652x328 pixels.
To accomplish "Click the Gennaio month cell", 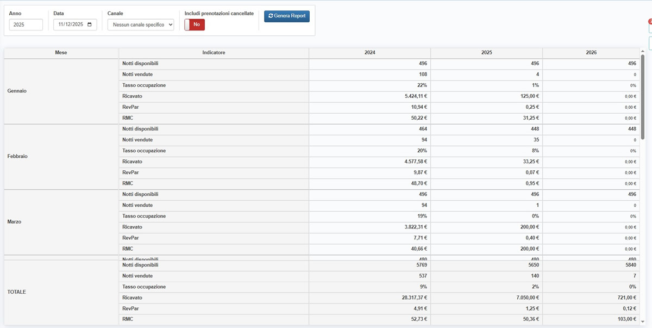I will pyautogui.click(x=17, y=91).
